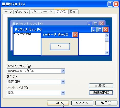This screenshot has height=108, width=120.
Task: Click the close icon on 非アクティブ ウィンドウ preview
Action: pyautogui.click(x=101, y=23)
